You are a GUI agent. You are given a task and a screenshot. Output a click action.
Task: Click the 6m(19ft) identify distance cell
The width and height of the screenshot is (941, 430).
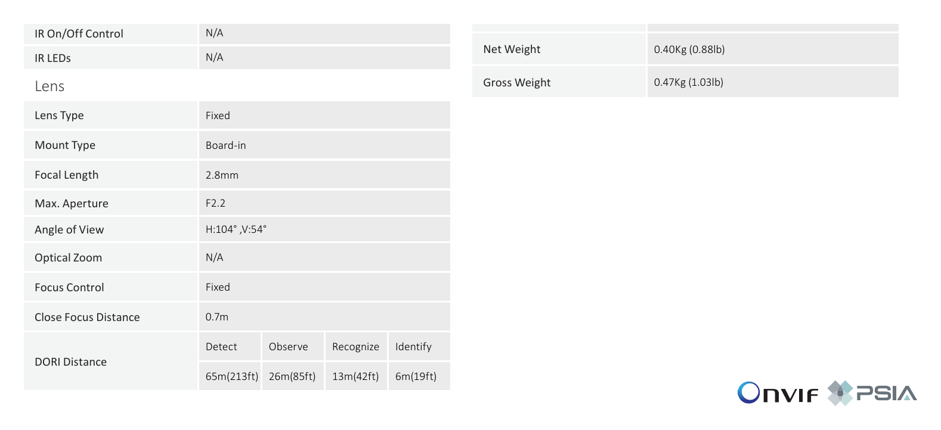pos(419,376)
